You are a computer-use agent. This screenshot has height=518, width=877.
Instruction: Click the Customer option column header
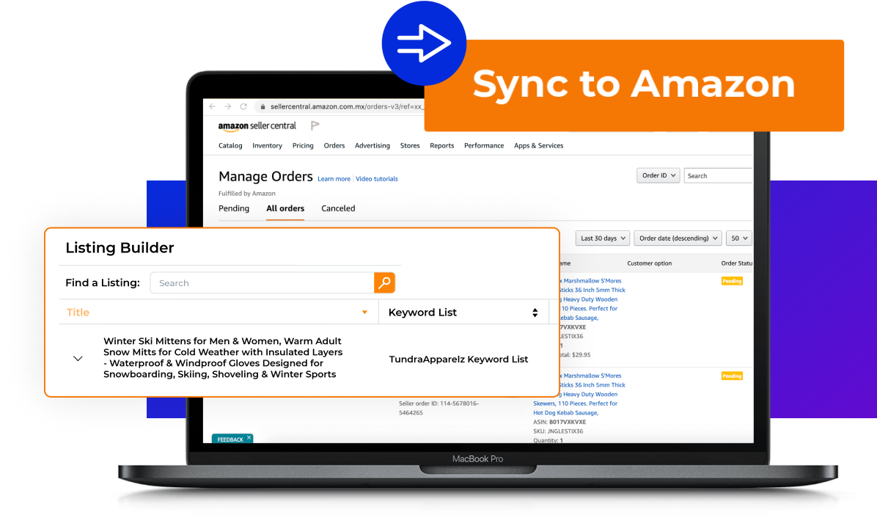pyautogui.click(x=650, y=263)
